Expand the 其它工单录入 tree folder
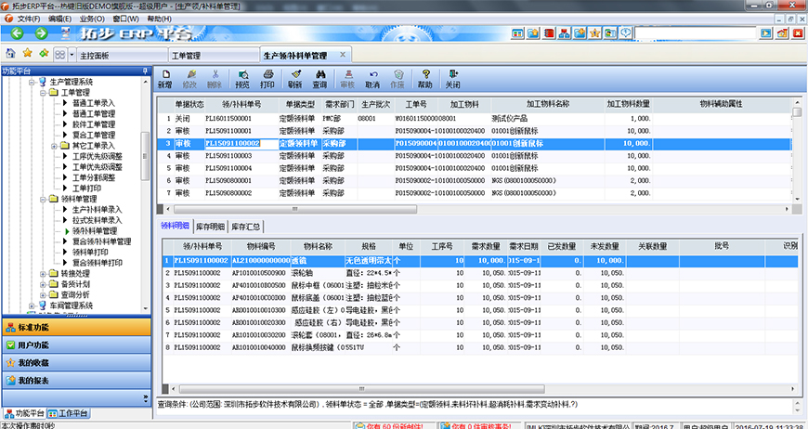The height and width of the screenshot is (429, 808). [x=54, y=146]
